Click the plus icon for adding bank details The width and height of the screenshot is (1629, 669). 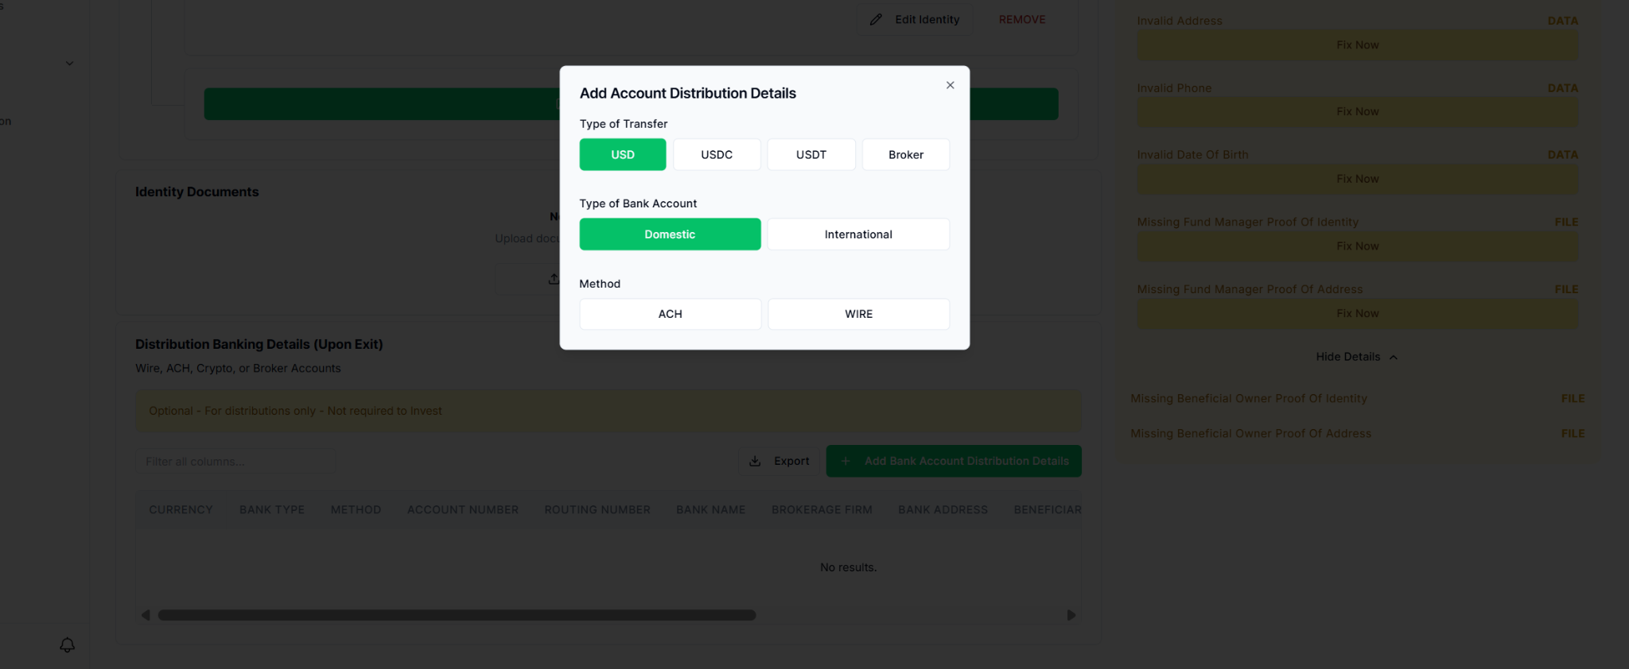(846, 461)
